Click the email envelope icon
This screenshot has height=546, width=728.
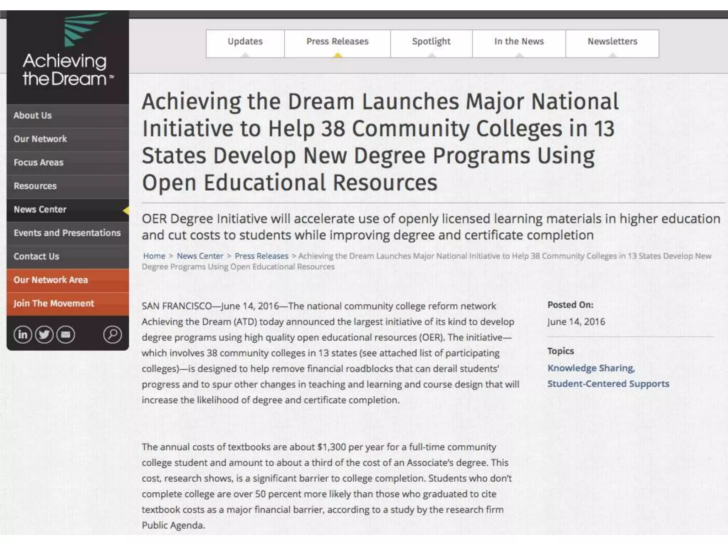pos(66,334)
